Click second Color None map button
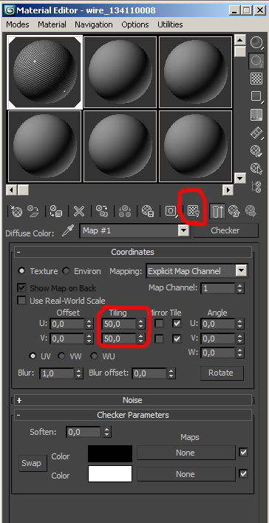Image resolution: width=269 pixels, height=523 pixels. click(185, 474)
